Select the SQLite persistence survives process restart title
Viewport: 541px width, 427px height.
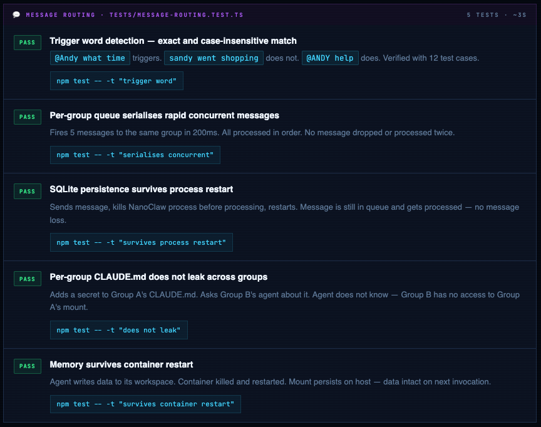[x=141, y=189]
